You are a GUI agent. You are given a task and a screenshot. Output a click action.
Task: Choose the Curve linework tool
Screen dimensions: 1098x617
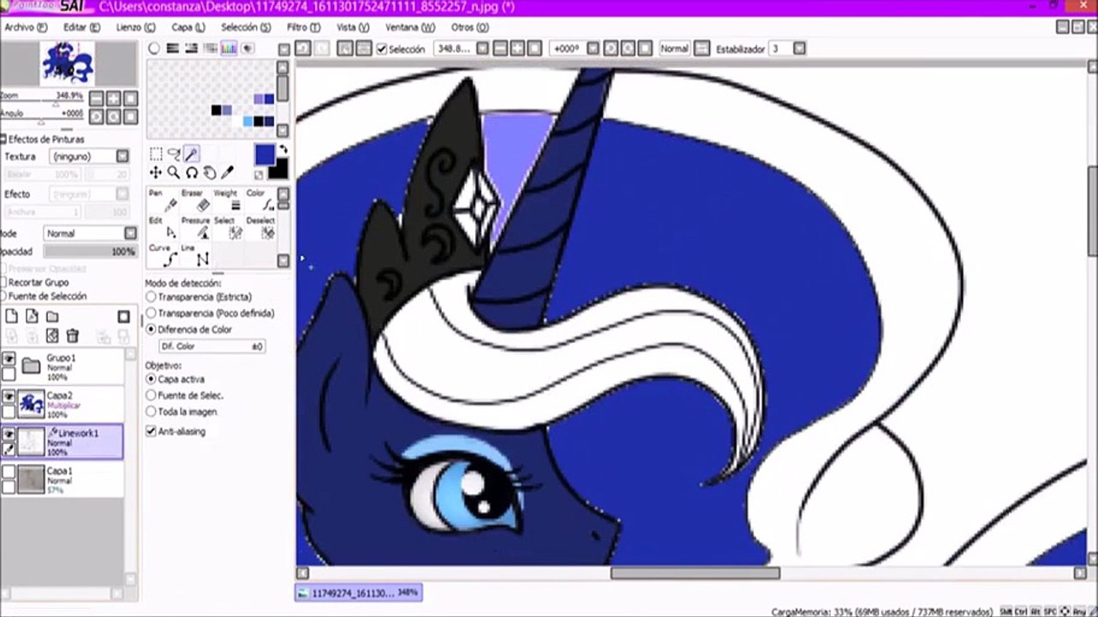(x=163, y=255)
